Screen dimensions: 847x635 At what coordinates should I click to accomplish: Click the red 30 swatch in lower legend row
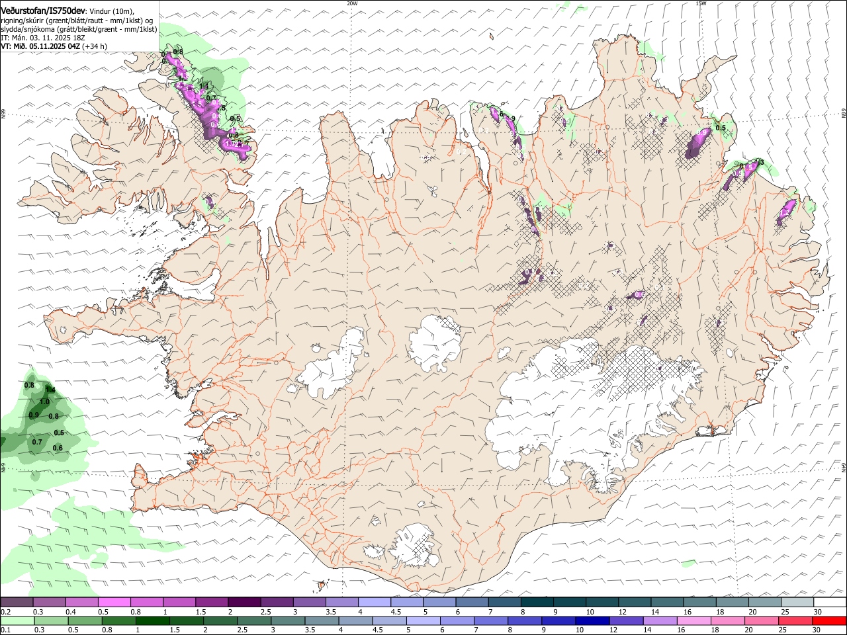[830, 621]
